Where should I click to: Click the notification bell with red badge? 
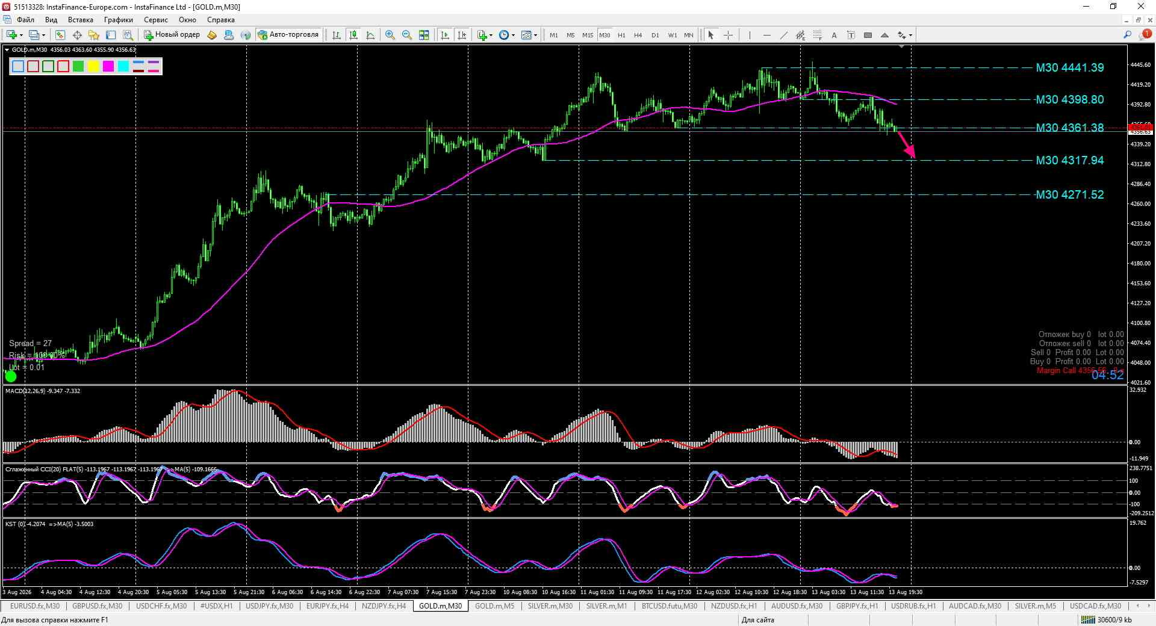[x=1145, y=35]
